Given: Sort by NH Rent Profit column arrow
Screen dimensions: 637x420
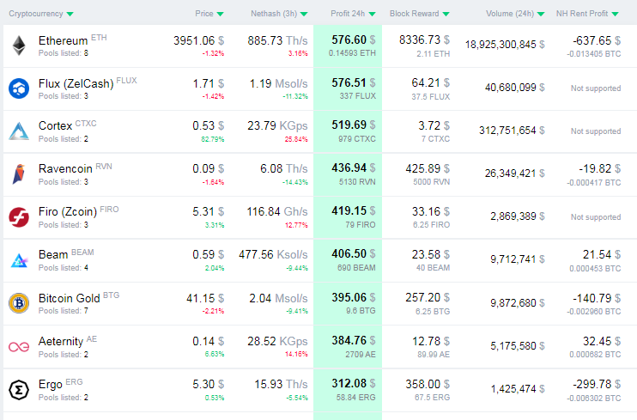Looking at the screenshot, I should (615, 15).
